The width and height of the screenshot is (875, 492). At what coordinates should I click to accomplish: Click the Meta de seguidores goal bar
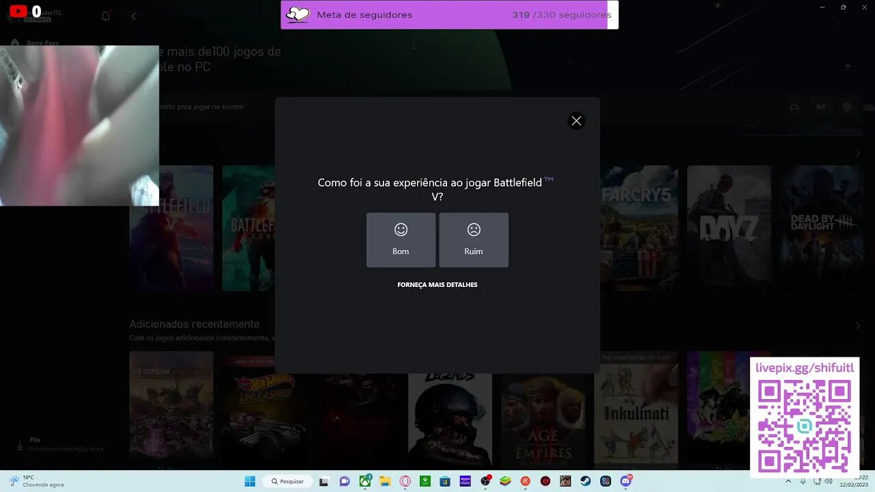tap(449, 15)
